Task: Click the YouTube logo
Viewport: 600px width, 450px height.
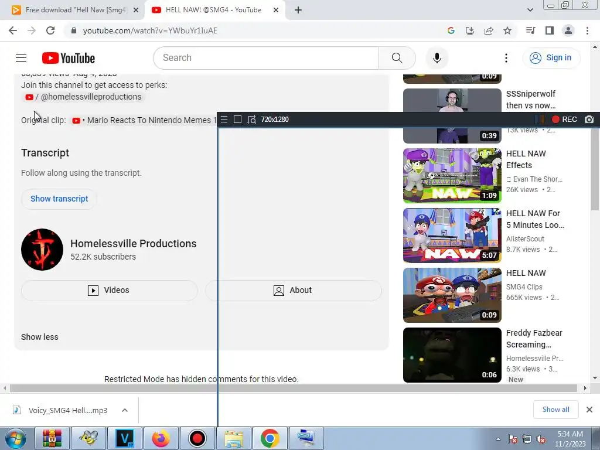Action: pyautogui.click(x=69, y=58)
